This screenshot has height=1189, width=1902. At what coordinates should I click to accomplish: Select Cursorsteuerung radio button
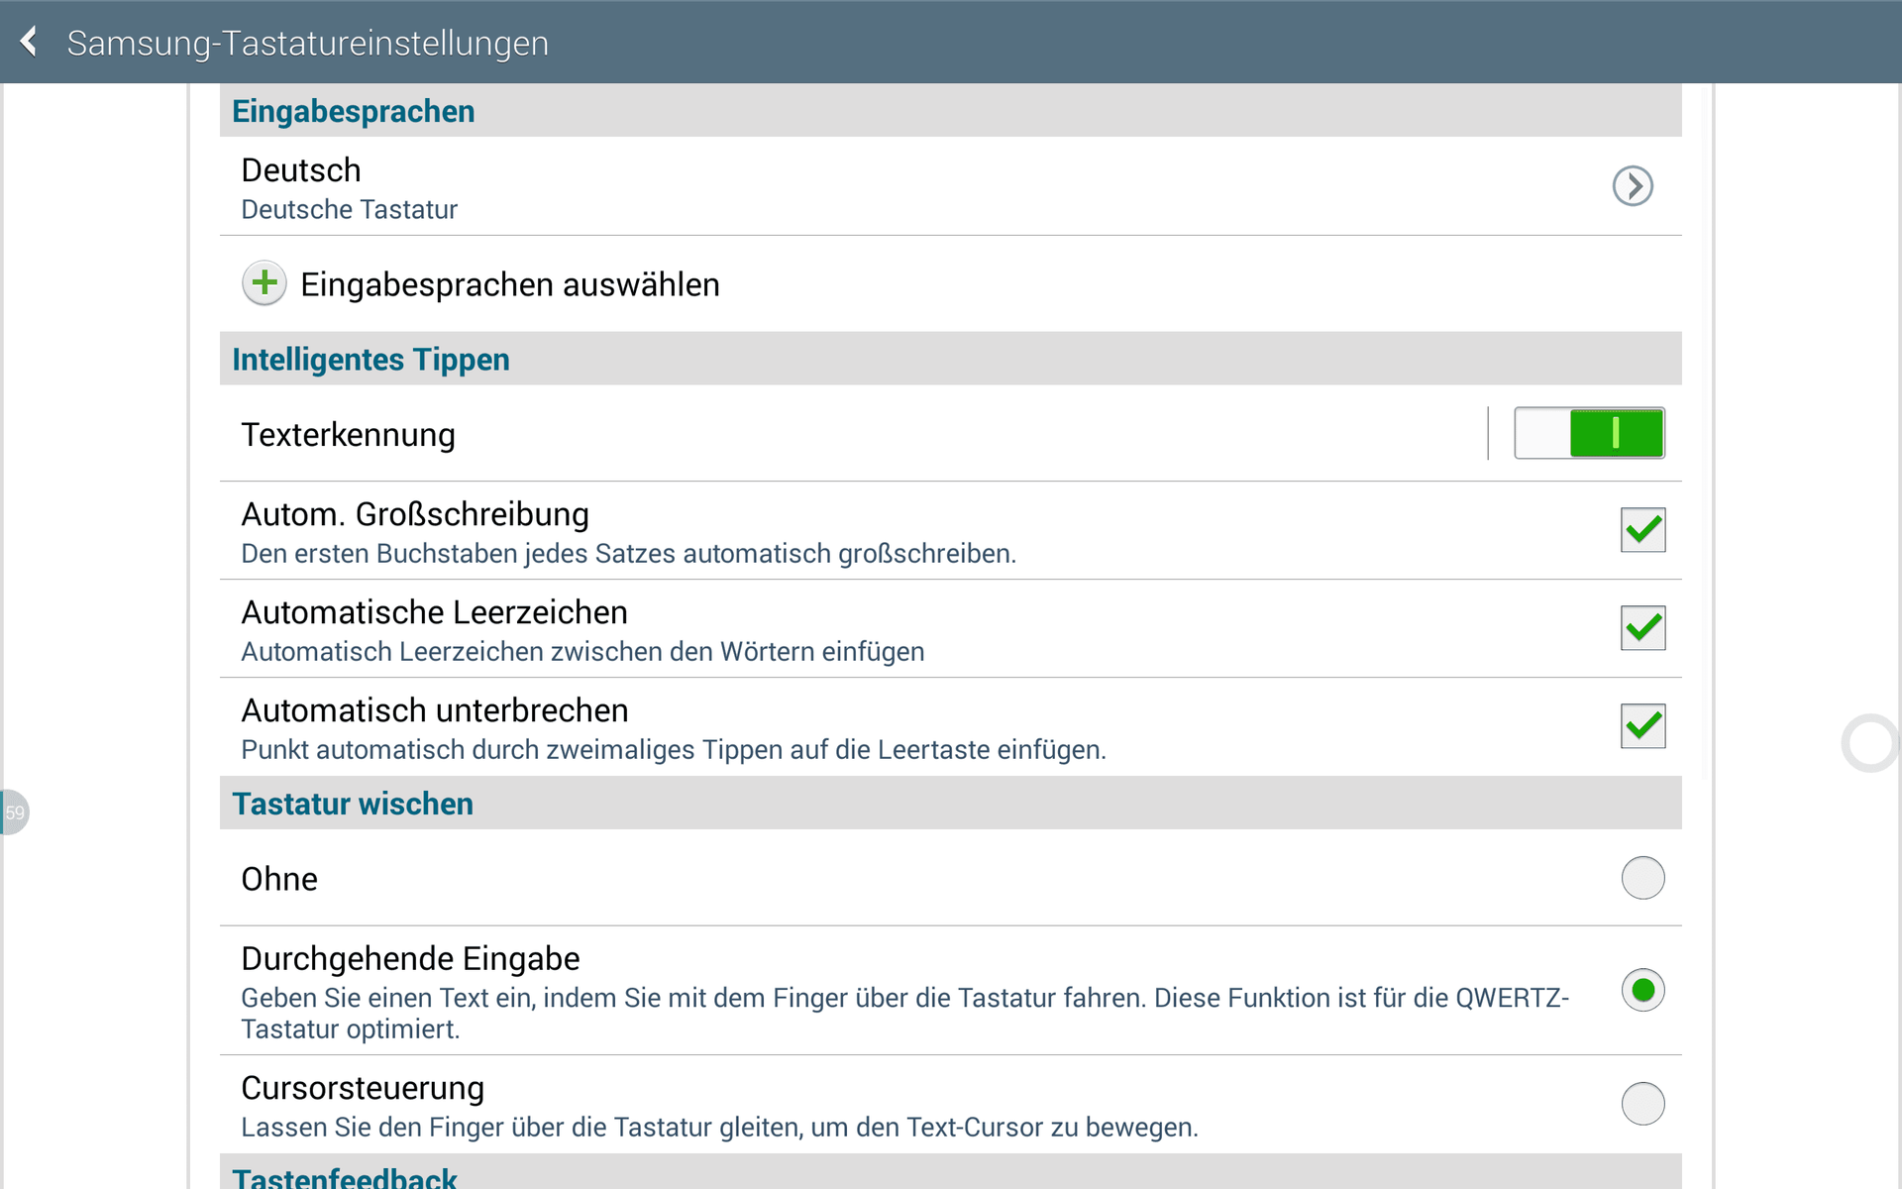pyautogui.click(x=1642, y=1103)
